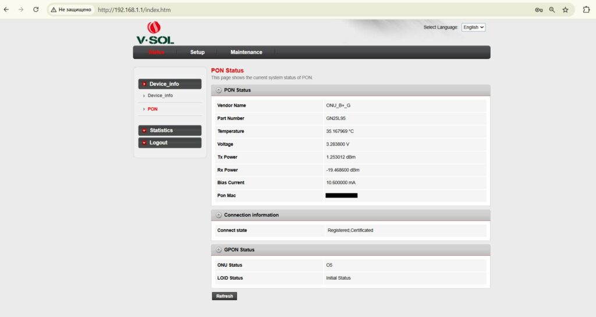Screen dimensions: 596x317
Task: Open the Device_info sub-link in sidebar
Action: [160, 96]
